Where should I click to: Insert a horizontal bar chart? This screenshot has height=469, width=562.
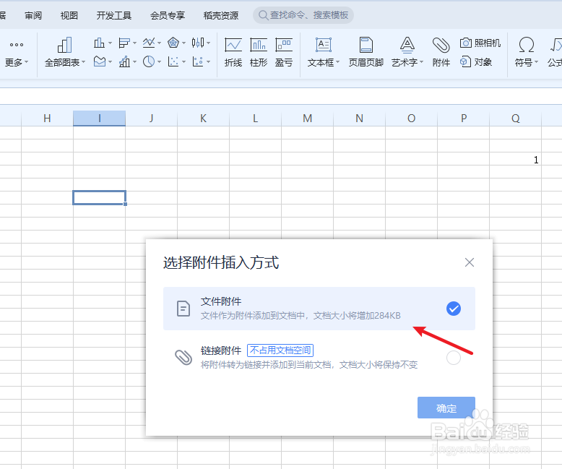[124, 43]
